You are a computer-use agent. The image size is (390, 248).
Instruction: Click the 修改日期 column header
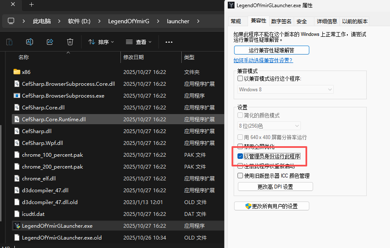click(134, 57)
